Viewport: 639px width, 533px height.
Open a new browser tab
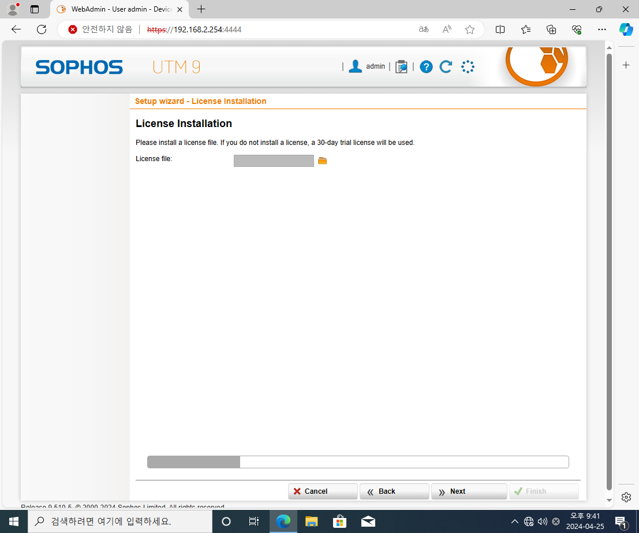coord(201,9)
